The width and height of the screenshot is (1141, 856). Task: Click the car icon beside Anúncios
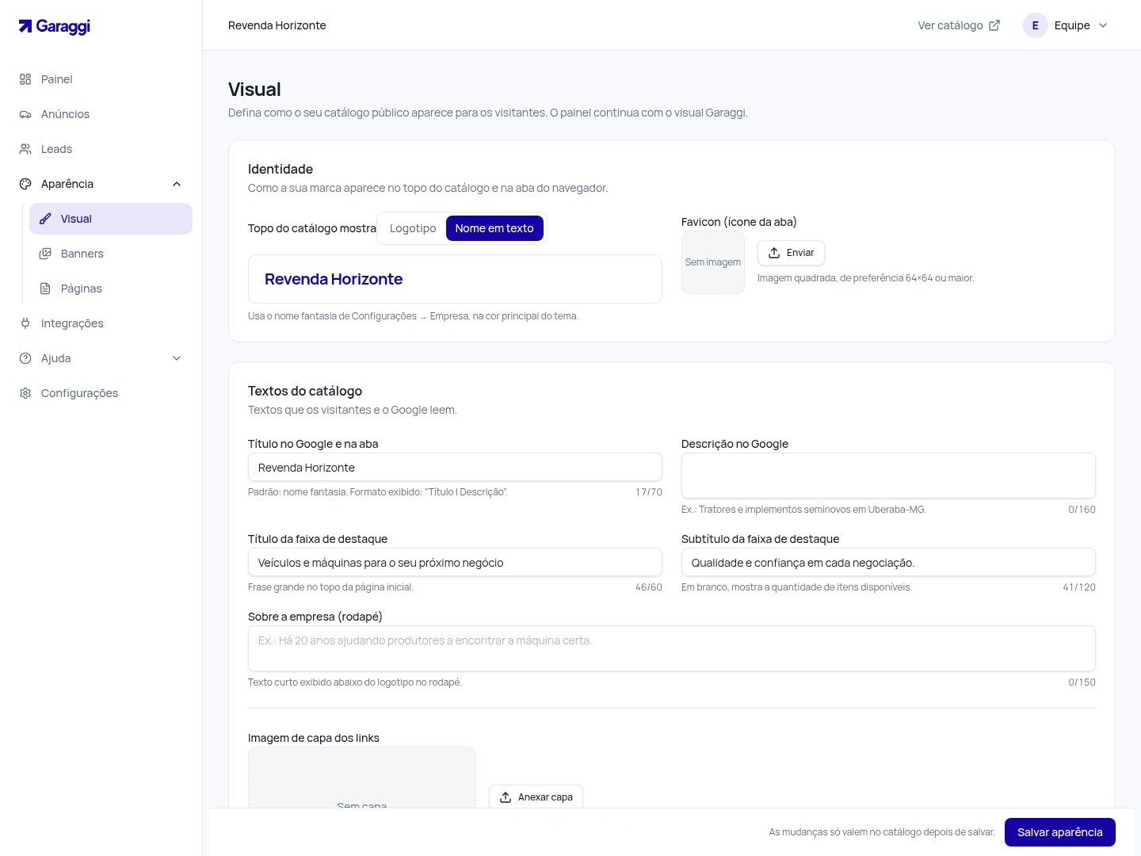(x=25, y=114)
